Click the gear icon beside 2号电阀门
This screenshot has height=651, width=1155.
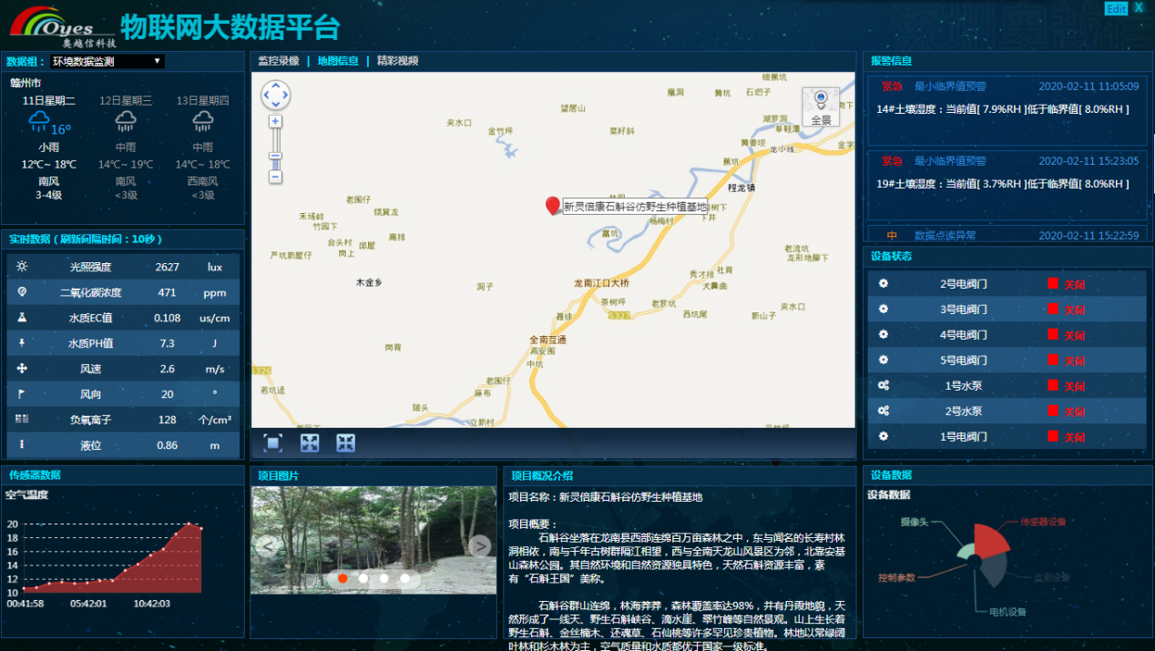[883, 283]
